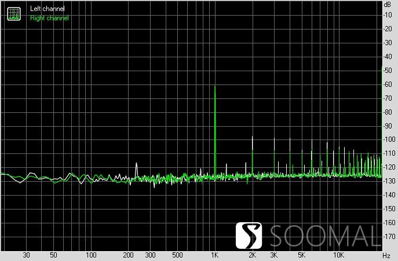Click the 100 Hz axis label

91,255
